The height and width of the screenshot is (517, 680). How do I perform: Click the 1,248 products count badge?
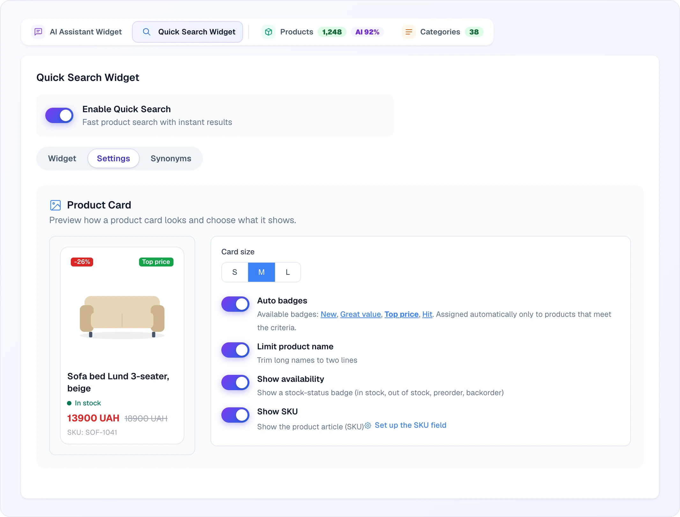(332, 32)
